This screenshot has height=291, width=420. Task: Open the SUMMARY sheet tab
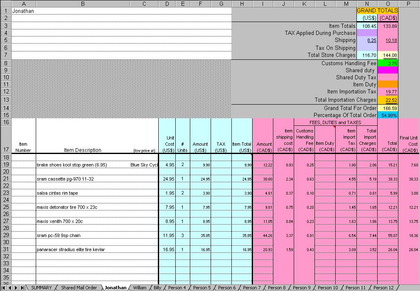click(42, 288)
